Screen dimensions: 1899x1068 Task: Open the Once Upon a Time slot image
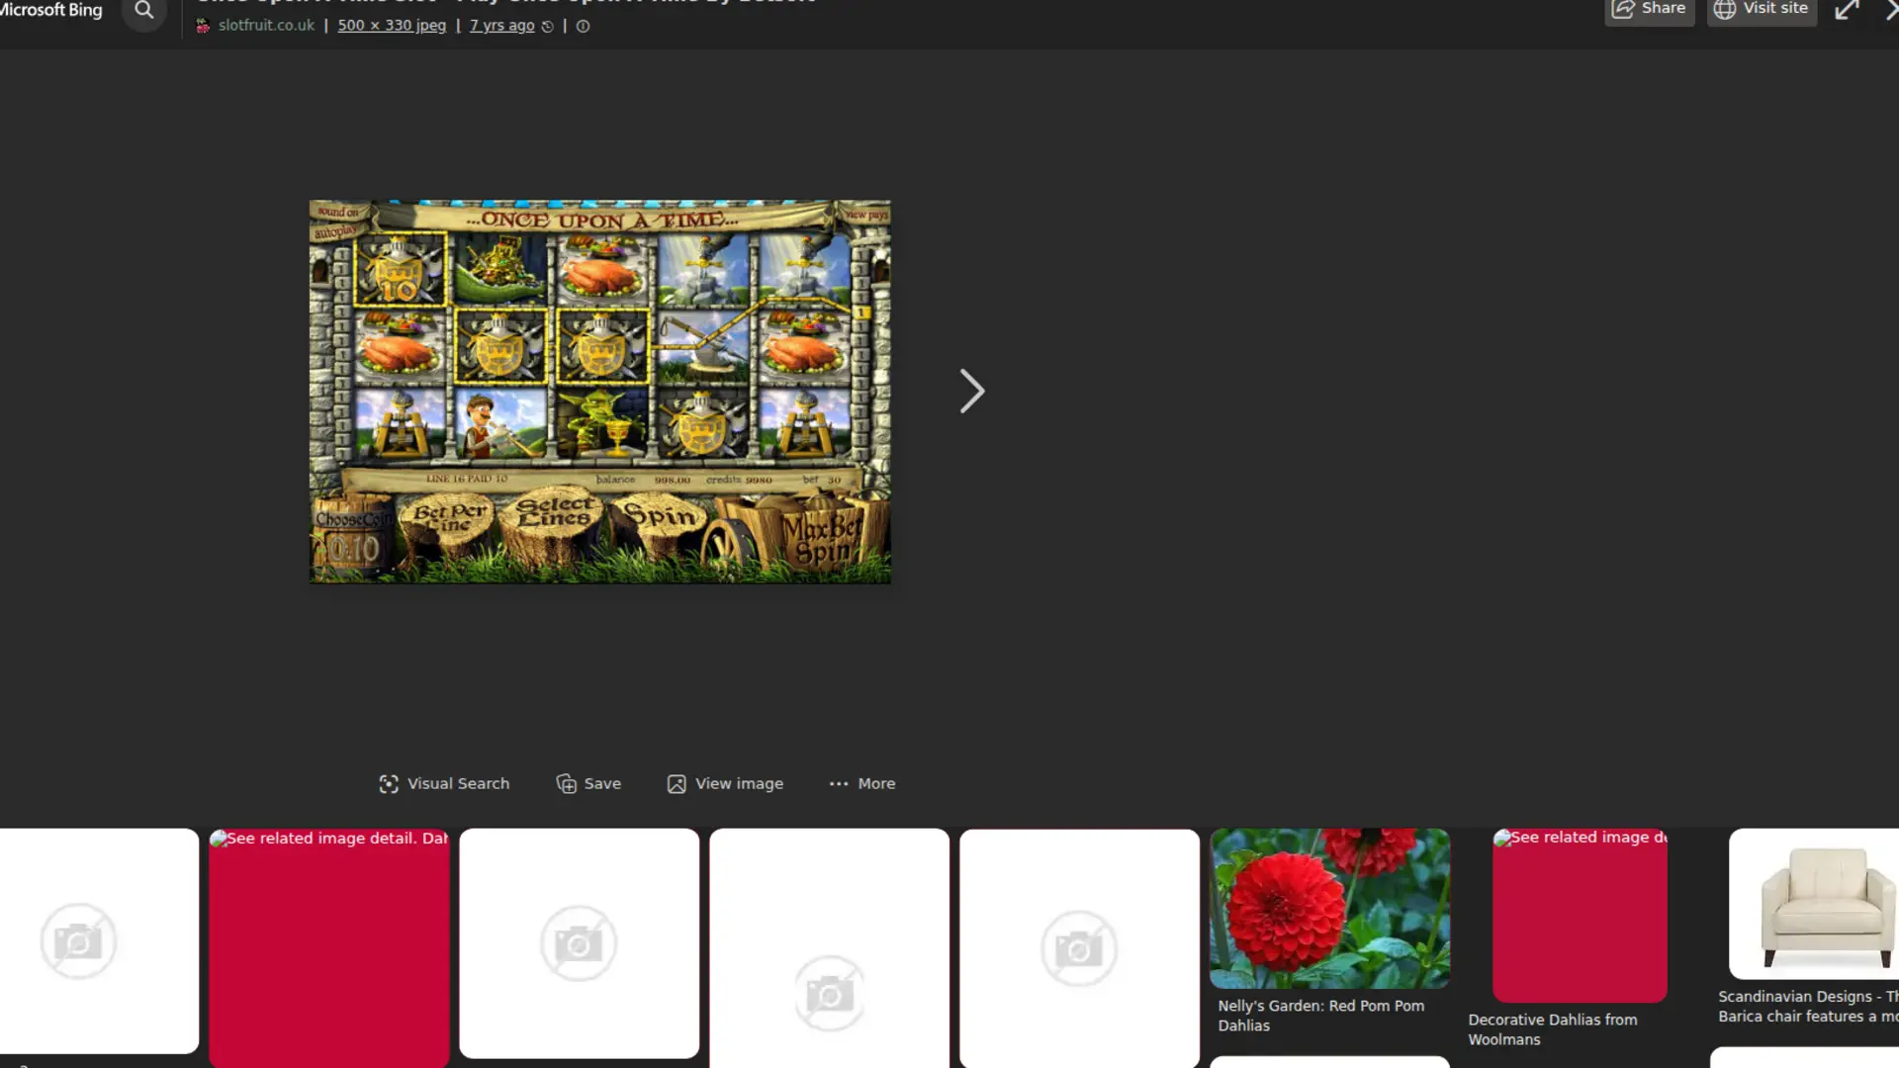tap(599, 392)
